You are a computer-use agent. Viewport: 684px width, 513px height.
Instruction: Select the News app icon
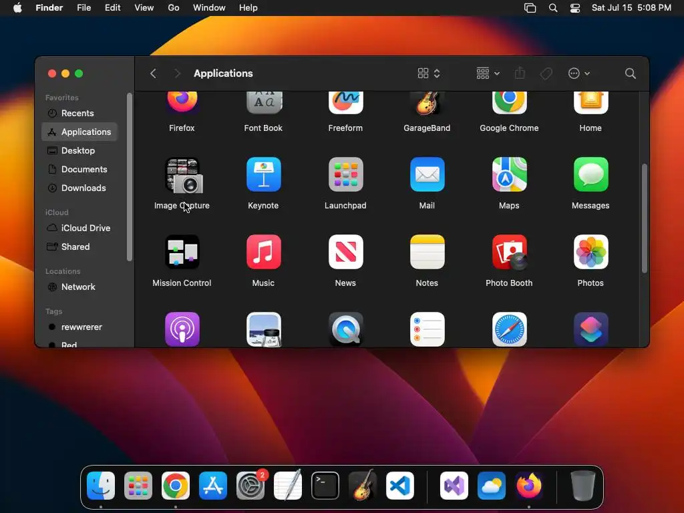point(345,252)
